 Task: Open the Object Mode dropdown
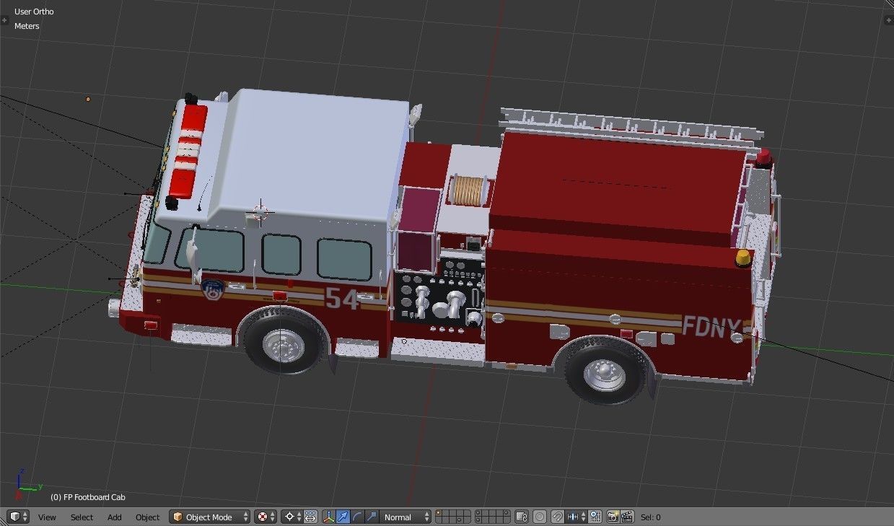pos(209,517)
